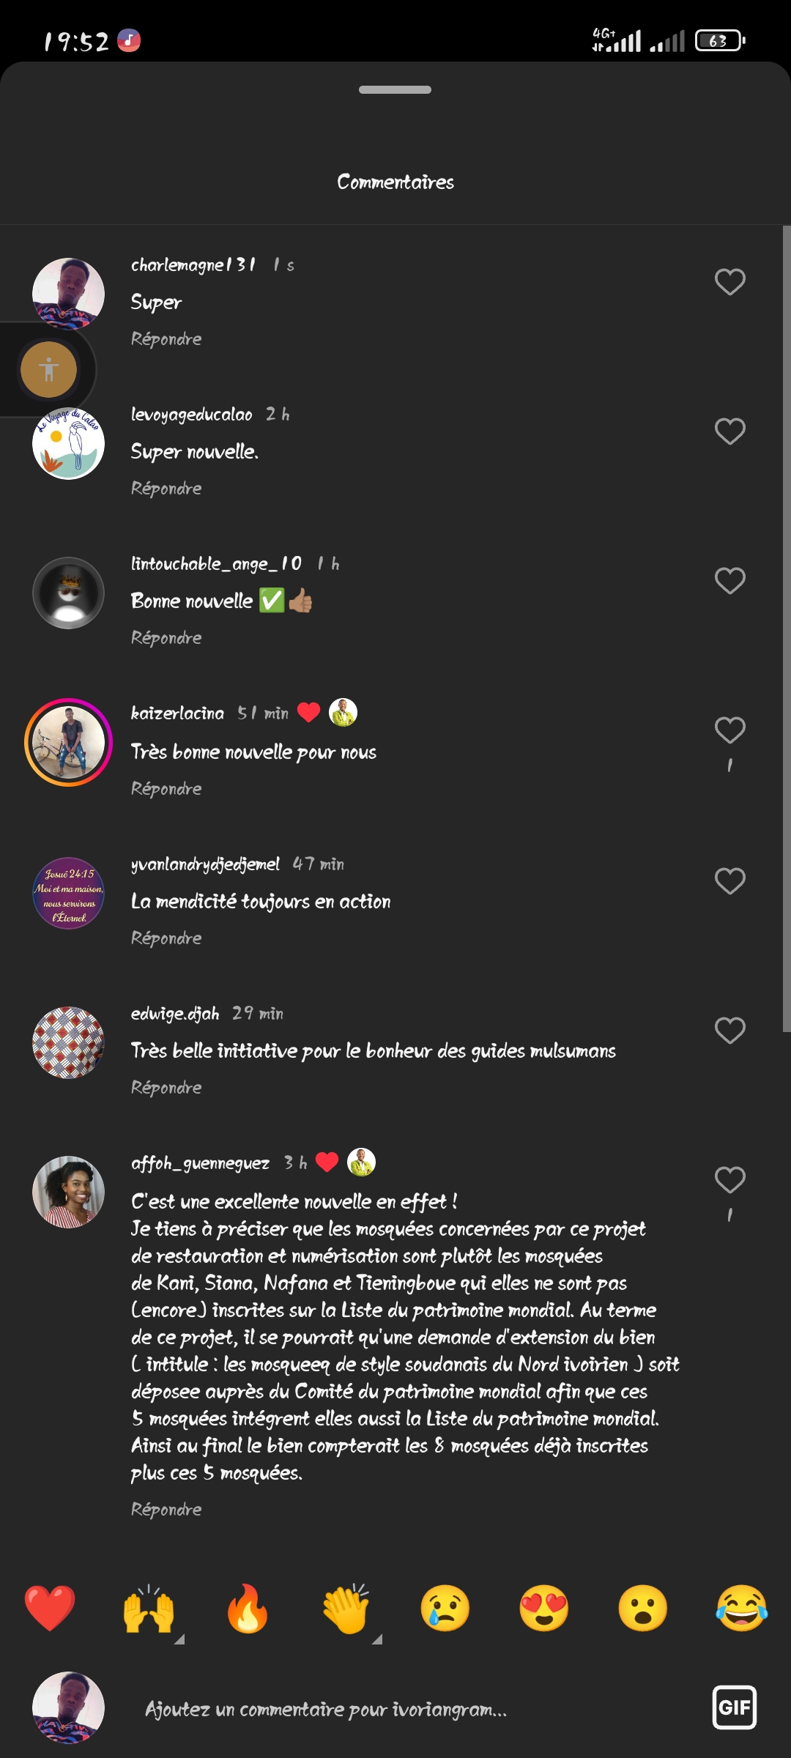
Task: Insert the heart-eyes emoji
Action: (x=544, y=1609)
